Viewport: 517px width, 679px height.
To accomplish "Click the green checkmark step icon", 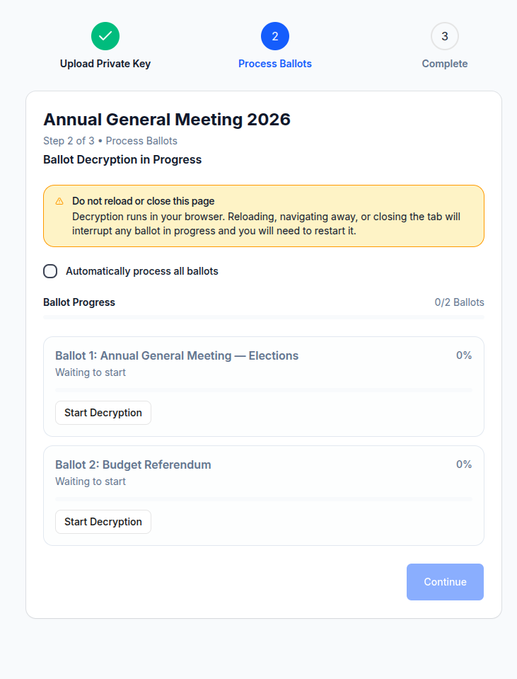I will tap(105, 36).
